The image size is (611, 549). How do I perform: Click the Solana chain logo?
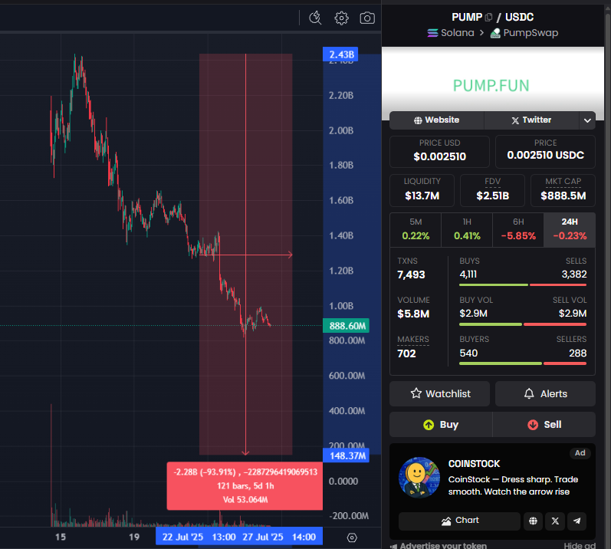432,33
